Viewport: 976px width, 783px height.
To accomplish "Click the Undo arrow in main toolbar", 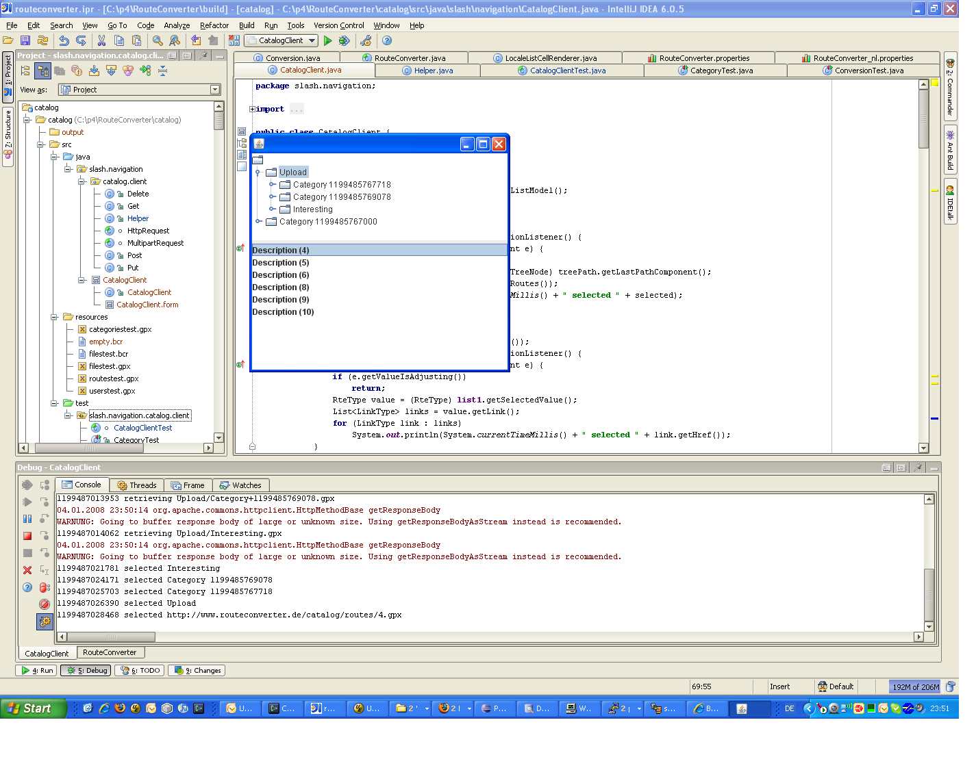I will pos(64,41).
